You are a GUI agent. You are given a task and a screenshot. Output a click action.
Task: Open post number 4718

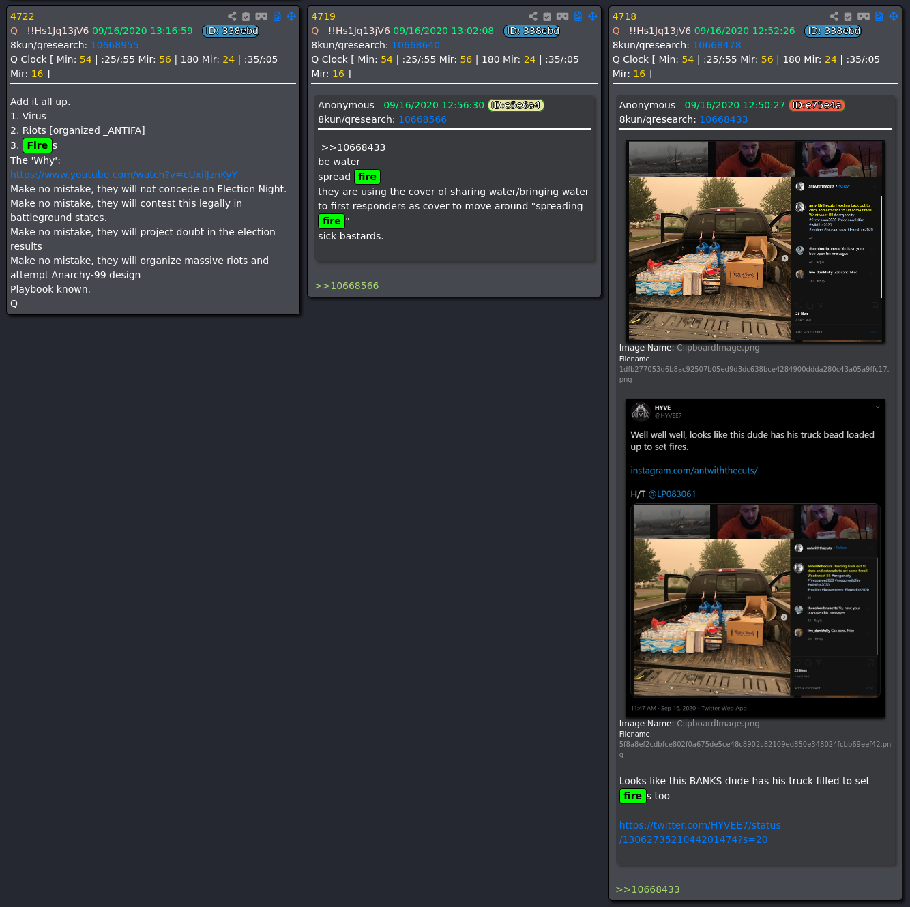pos(624,16)
